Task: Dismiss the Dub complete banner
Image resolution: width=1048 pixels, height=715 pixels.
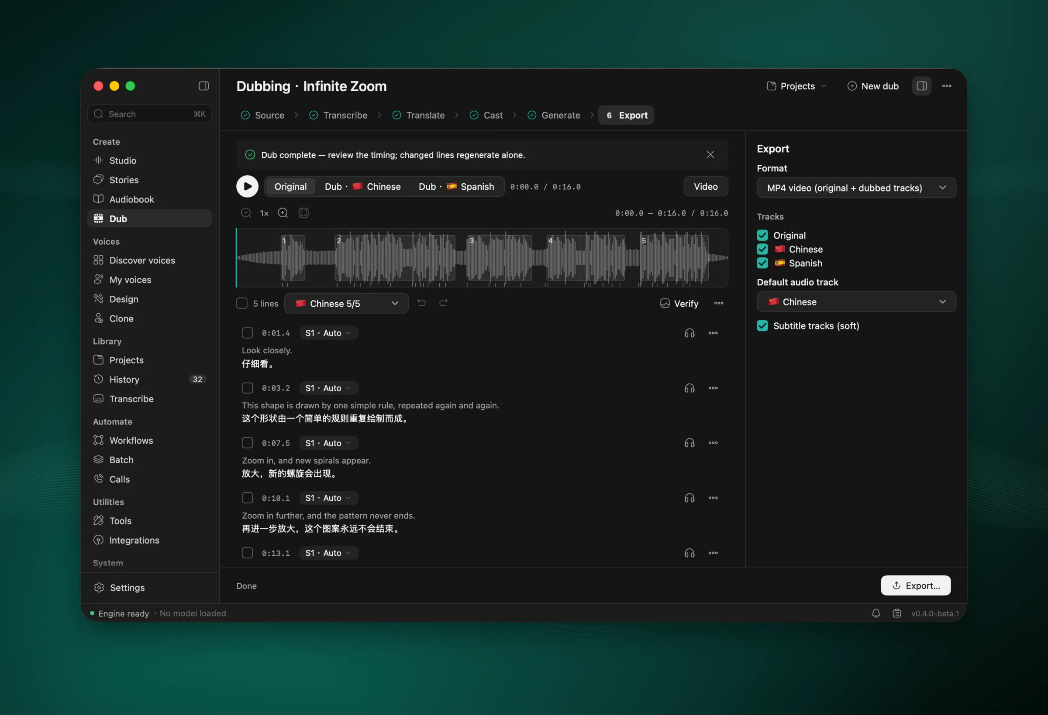Action: [710, 154]
